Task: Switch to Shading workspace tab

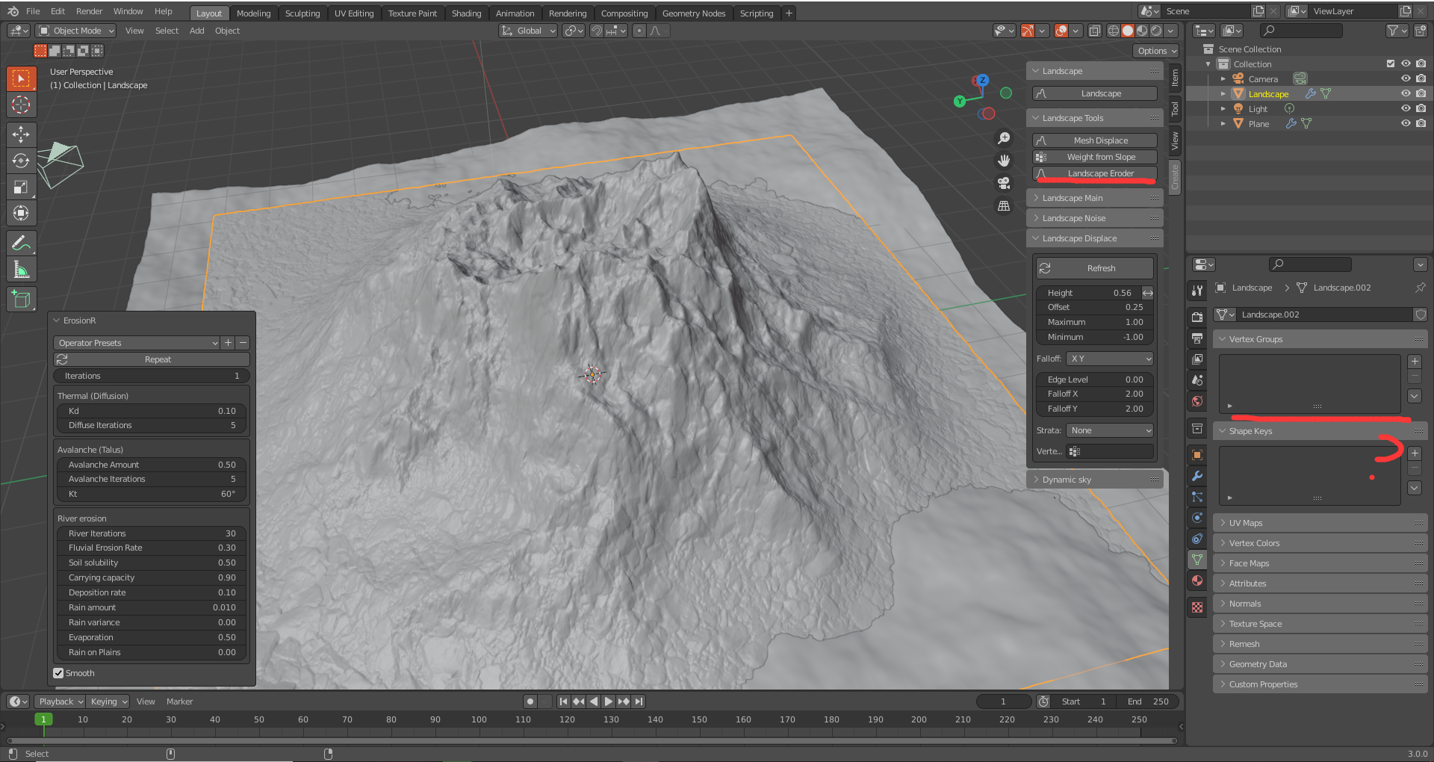Action: pyautogui.click(x=466, y=13)
